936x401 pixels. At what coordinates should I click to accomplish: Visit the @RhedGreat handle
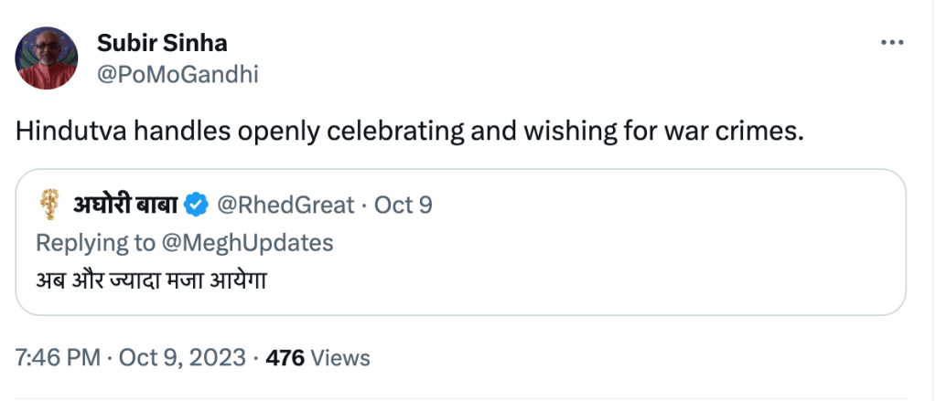click(284, 205)
